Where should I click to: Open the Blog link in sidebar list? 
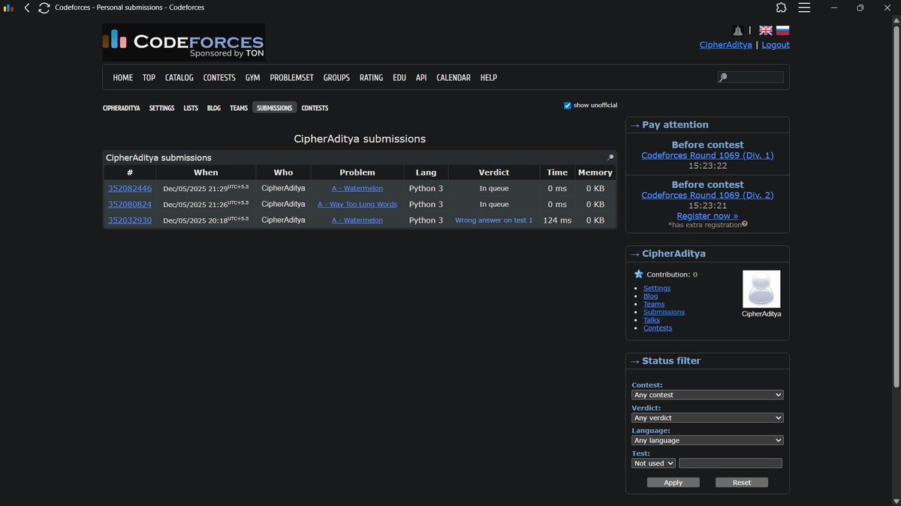tap(650, 296)
